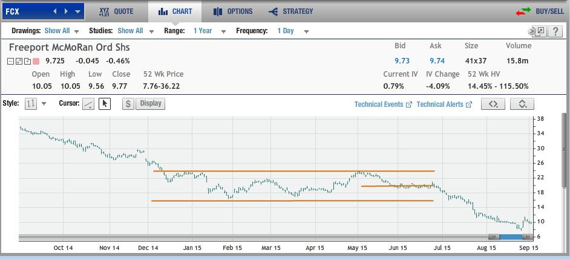Click the bar chart Style icon
The image size is (570, 259).
coord(30,104)
